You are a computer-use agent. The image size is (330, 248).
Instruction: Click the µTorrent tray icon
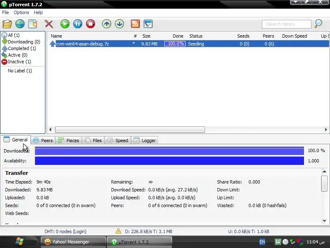click(x=278, y=242)
